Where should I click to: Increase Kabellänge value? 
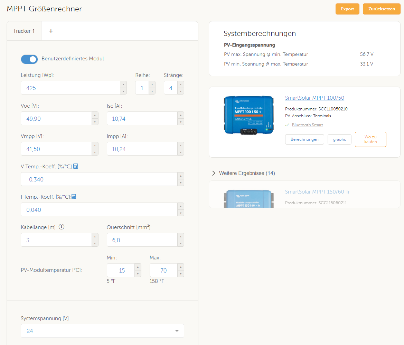(95, 236)
